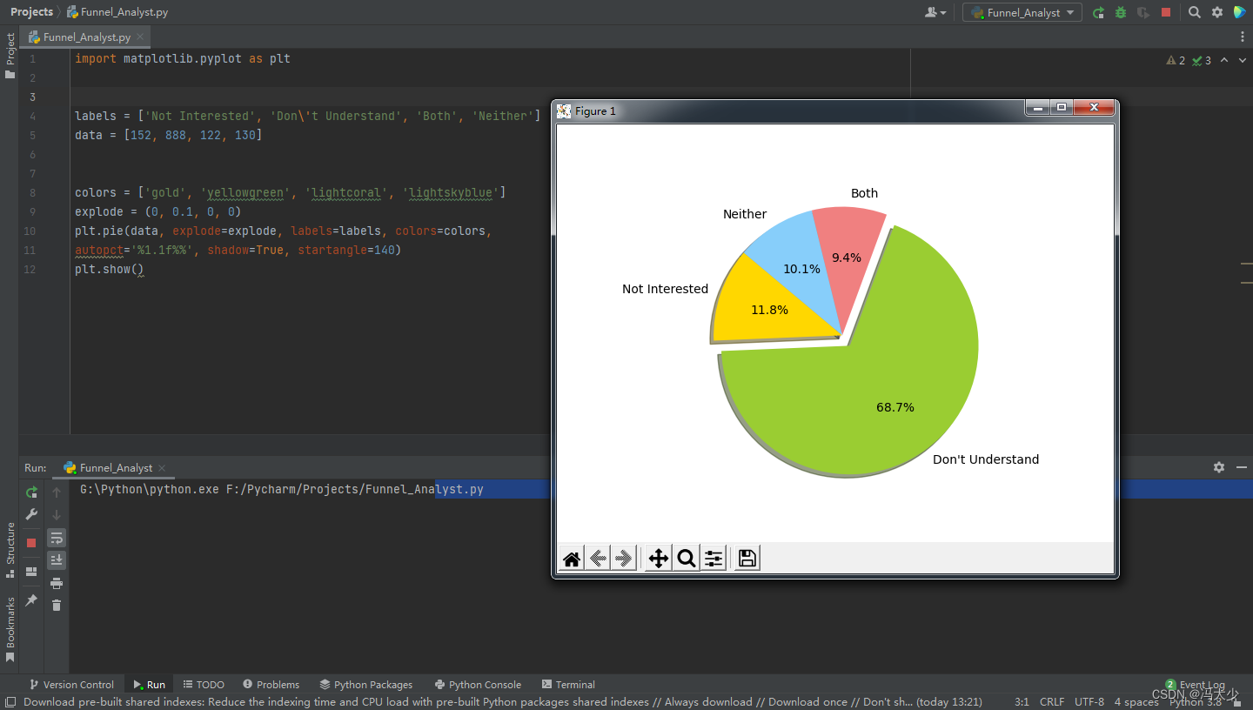
Task: Click the plt.show() line in the editor
Action: coord(109,269)
